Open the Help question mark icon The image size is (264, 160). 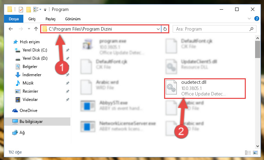click(x=256, y=19)
